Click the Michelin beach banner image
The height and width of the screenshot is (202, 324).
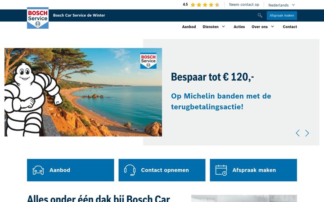pyautogui.click(x=83, y=92)
